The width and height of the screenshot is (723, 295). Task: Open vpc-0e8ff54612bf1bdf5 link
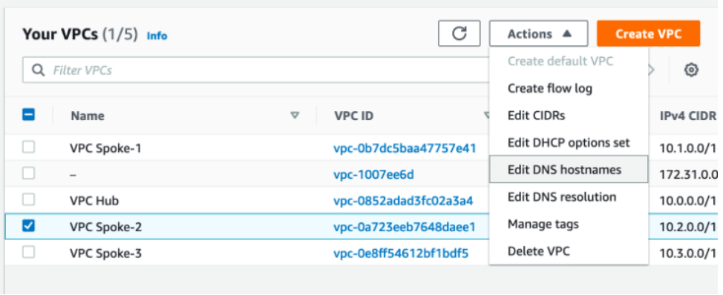[401, 253]
